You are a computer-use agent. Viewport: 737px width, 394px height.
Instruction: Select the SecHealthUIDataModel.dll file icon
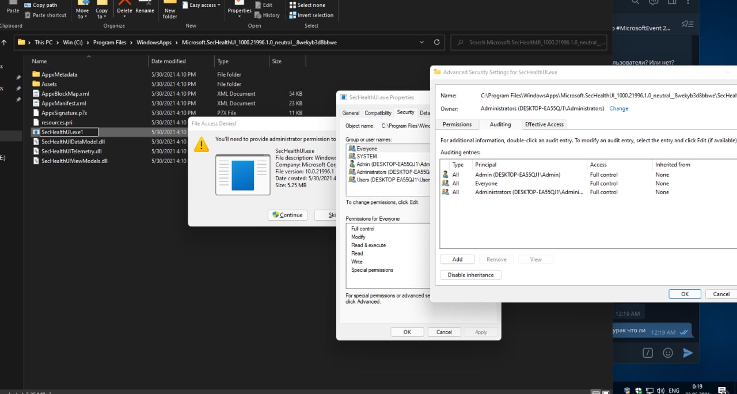36,142
